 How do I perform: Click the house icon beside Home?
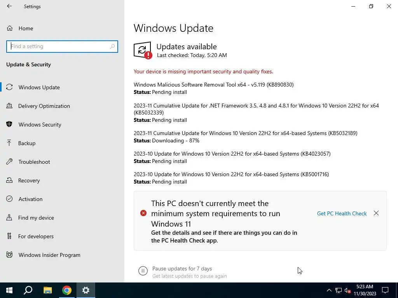pos(10,28)
